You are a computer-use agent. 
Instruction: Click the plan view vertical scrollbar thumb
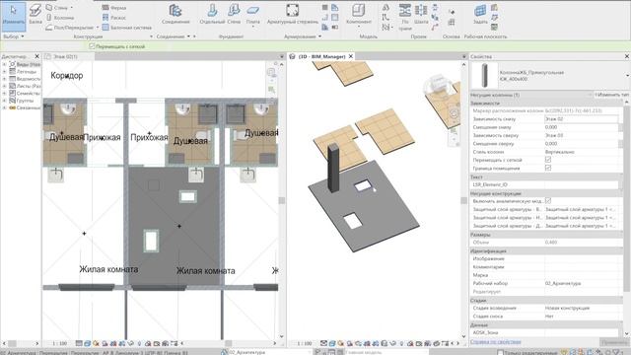click(x=281, y=200)
